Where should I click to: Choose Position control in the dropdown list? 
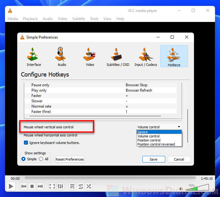coord(159,140)
